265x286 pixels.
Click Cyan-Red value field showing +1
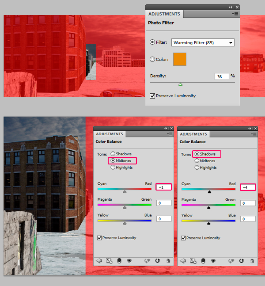point(164,187)
